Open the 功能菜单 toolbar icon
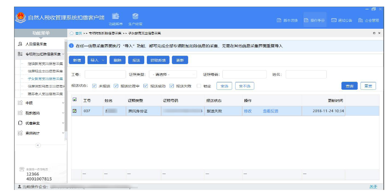The height and width of the screenshot is (195, 390). (x=115, y=19)
